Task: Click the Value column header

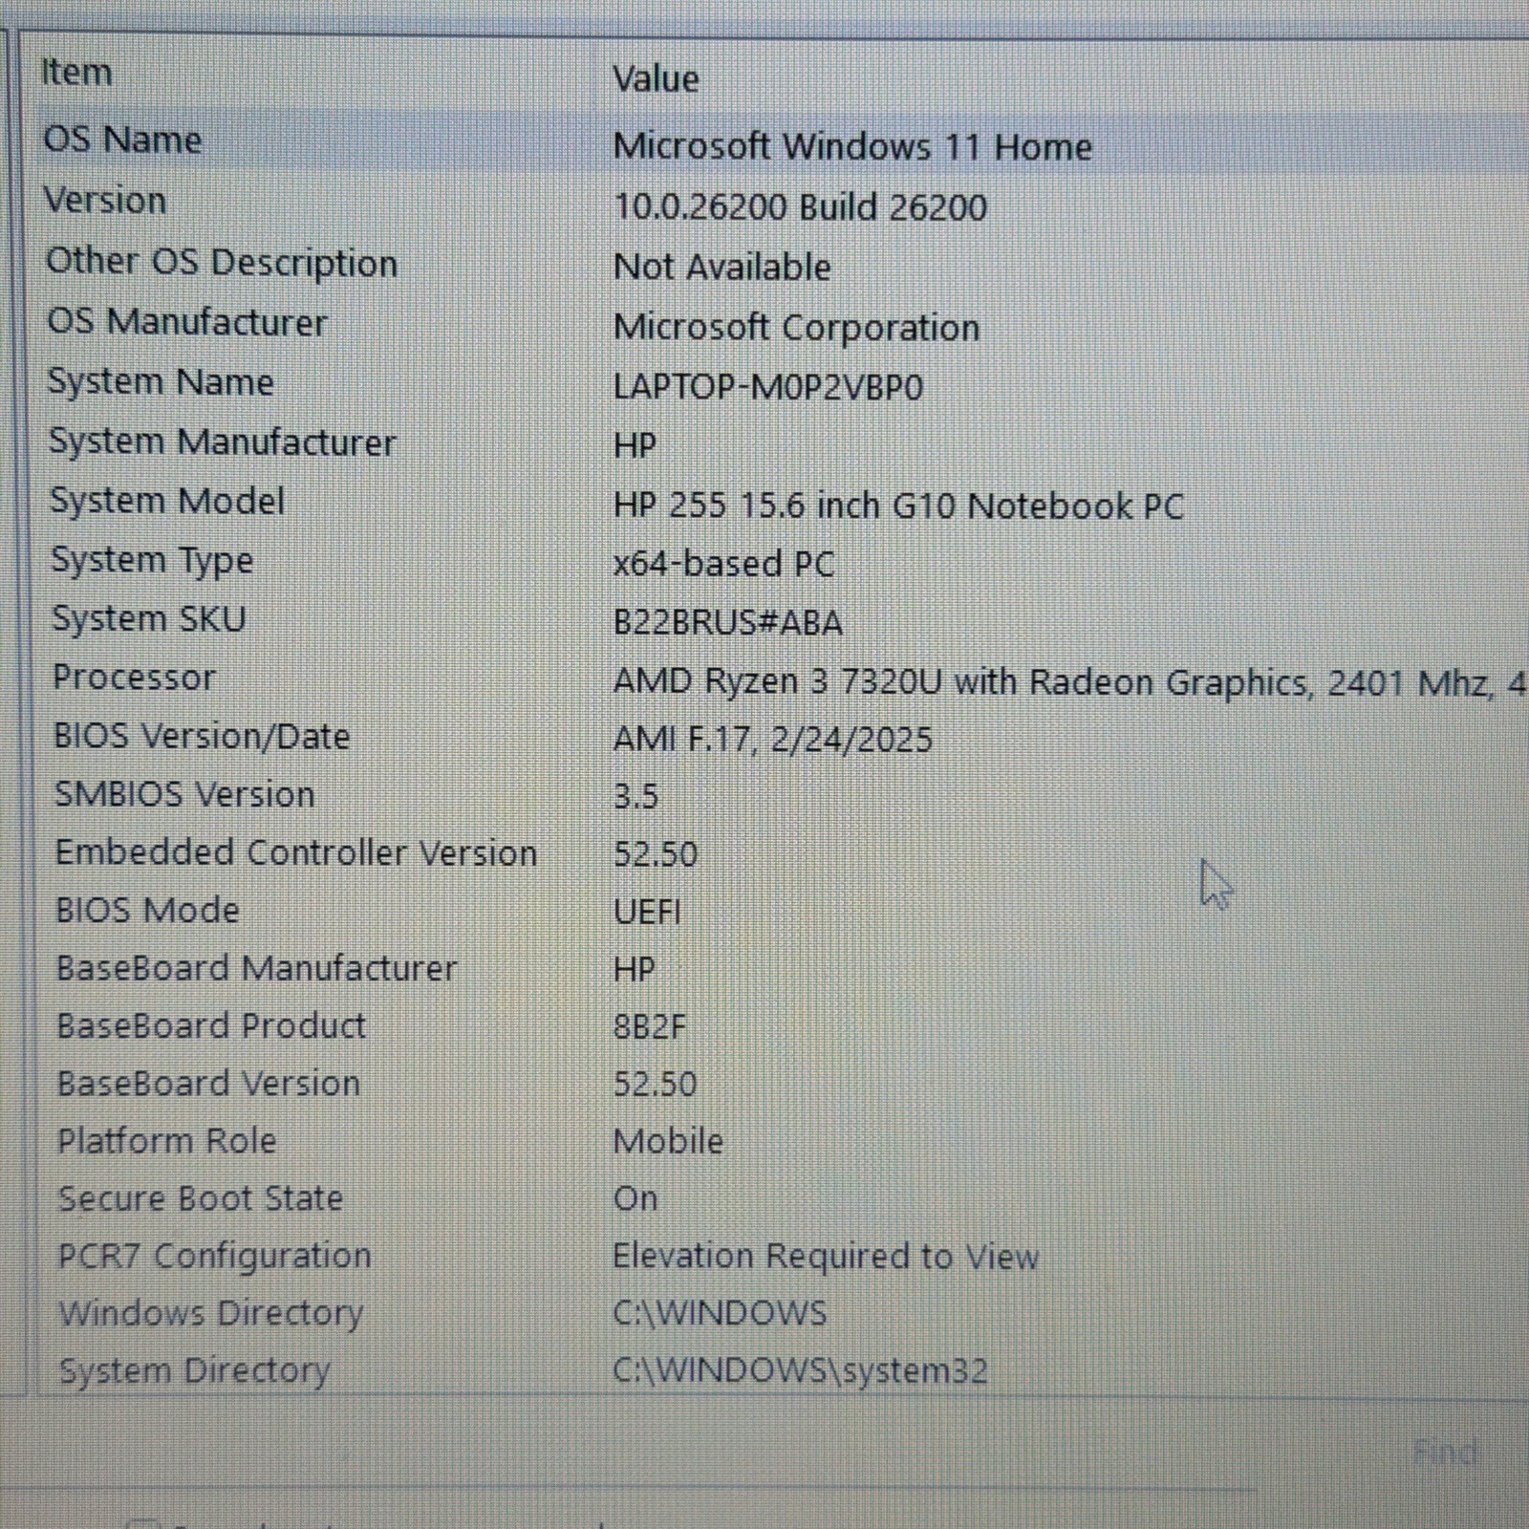Action: tap(656, 78)
